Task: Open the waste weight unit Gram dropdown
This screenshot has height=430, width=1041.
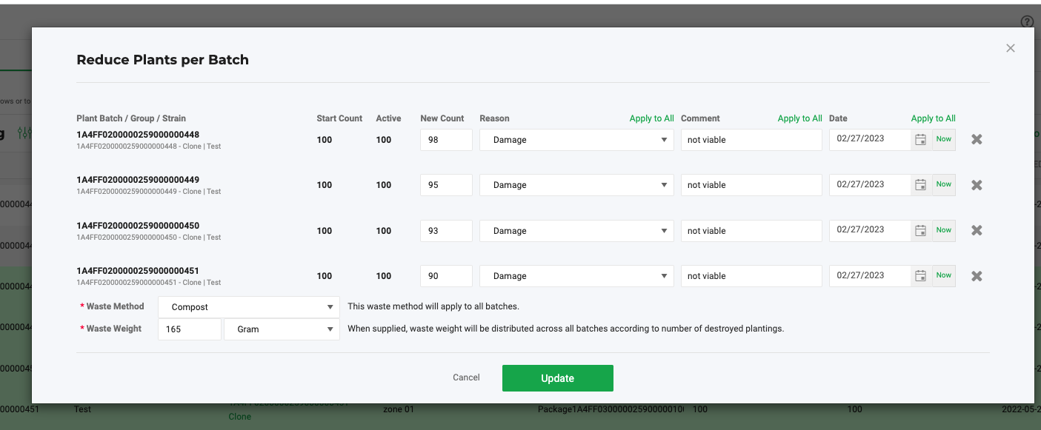Action: (x=282, y=329)
